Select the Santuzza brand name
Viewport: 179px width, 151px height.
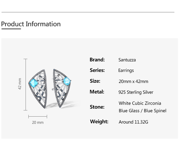tap(127, 60)
